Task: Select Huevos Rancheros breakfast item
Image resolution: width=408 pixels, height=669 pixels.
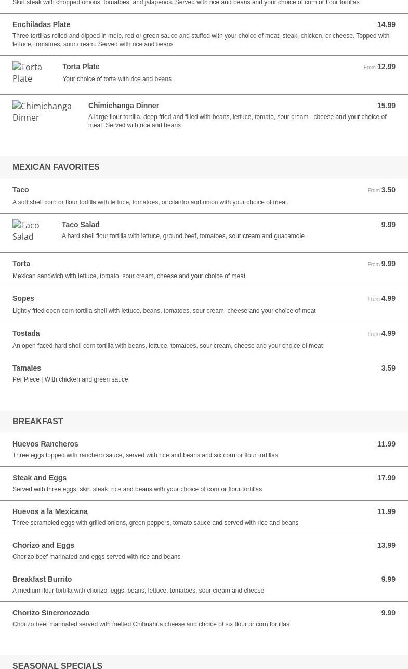Action: pos(204,450)
